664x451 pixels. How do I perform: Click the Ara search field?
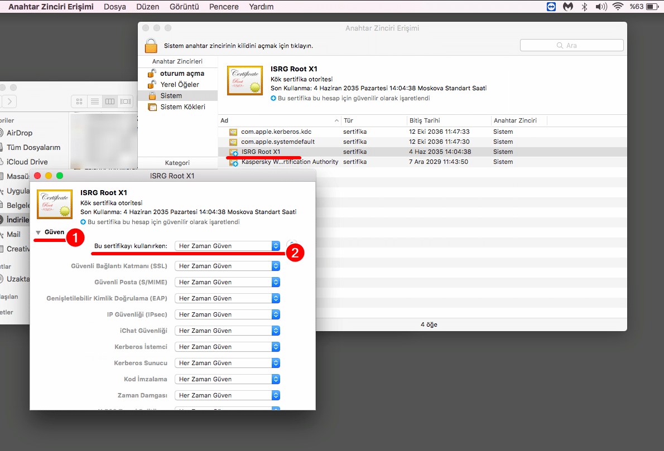571,45
